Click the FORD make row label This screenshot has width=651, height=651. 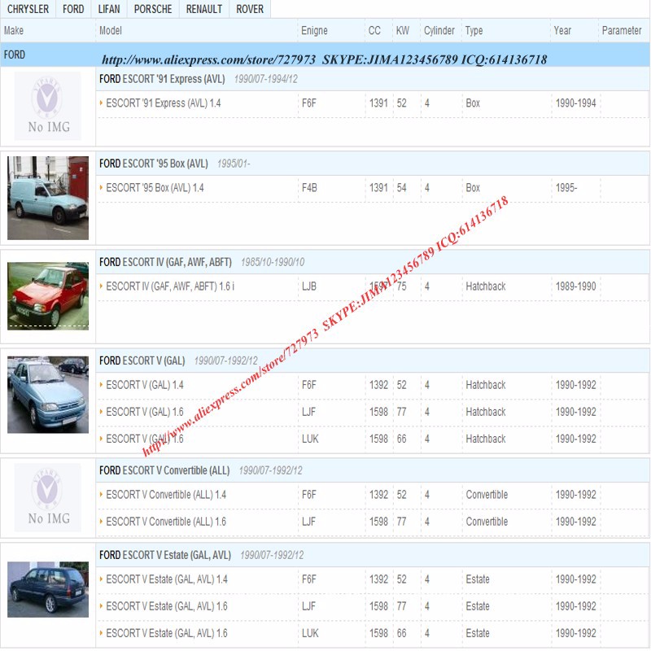point(15,55)
